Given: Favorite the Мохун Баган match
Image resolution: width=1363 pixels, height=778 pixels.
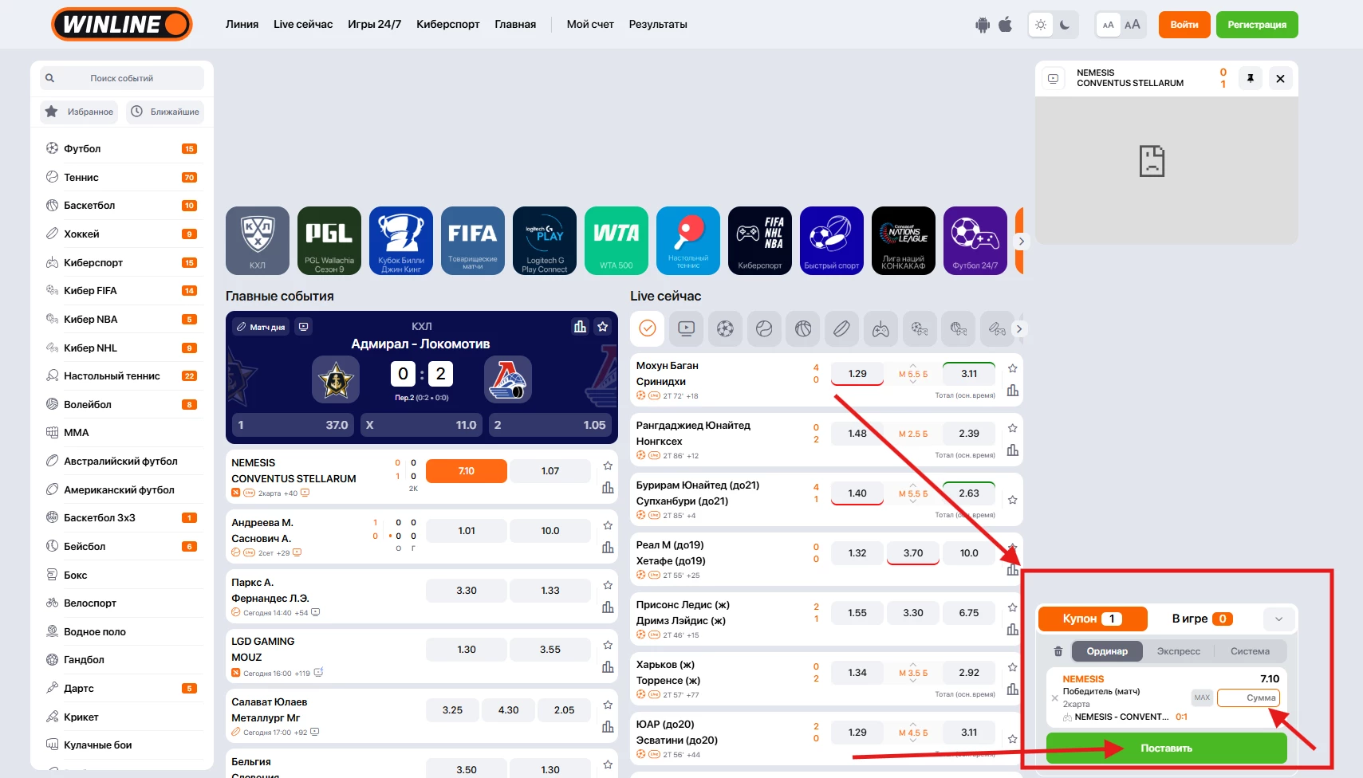Looking at the screenshot, I should [x=1013, y=368].
